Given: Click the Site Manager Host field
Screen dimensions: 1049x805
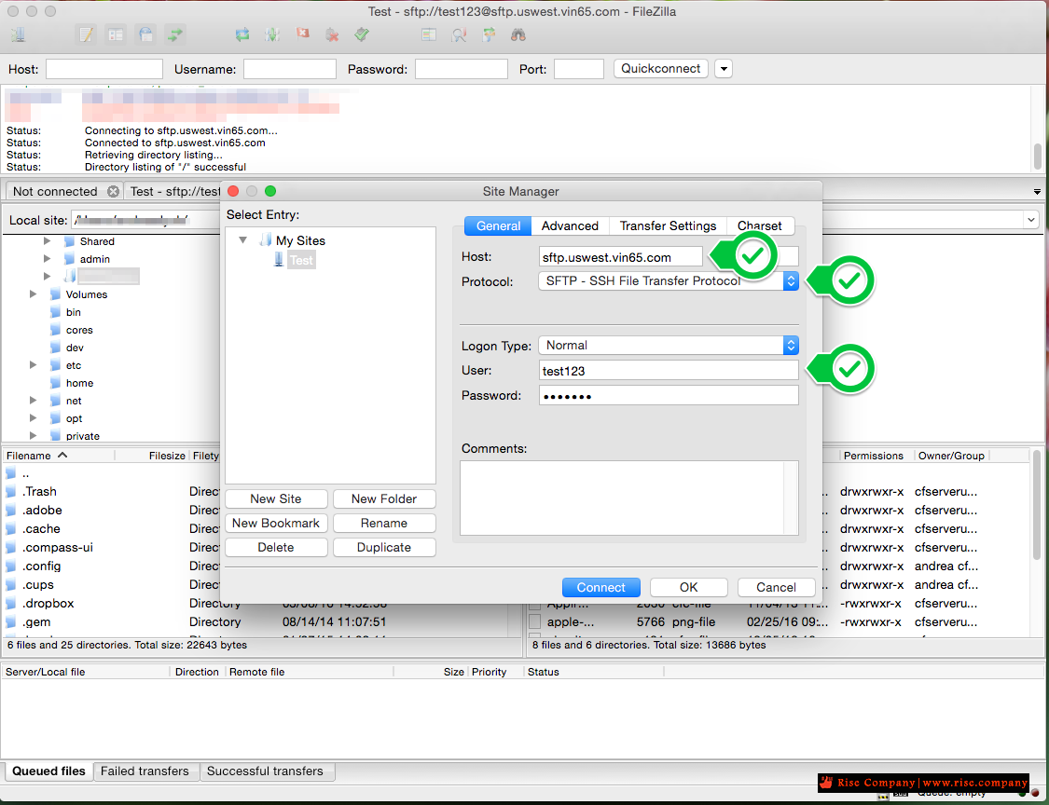Looking at the screenshot, I should tap(621, 257).
